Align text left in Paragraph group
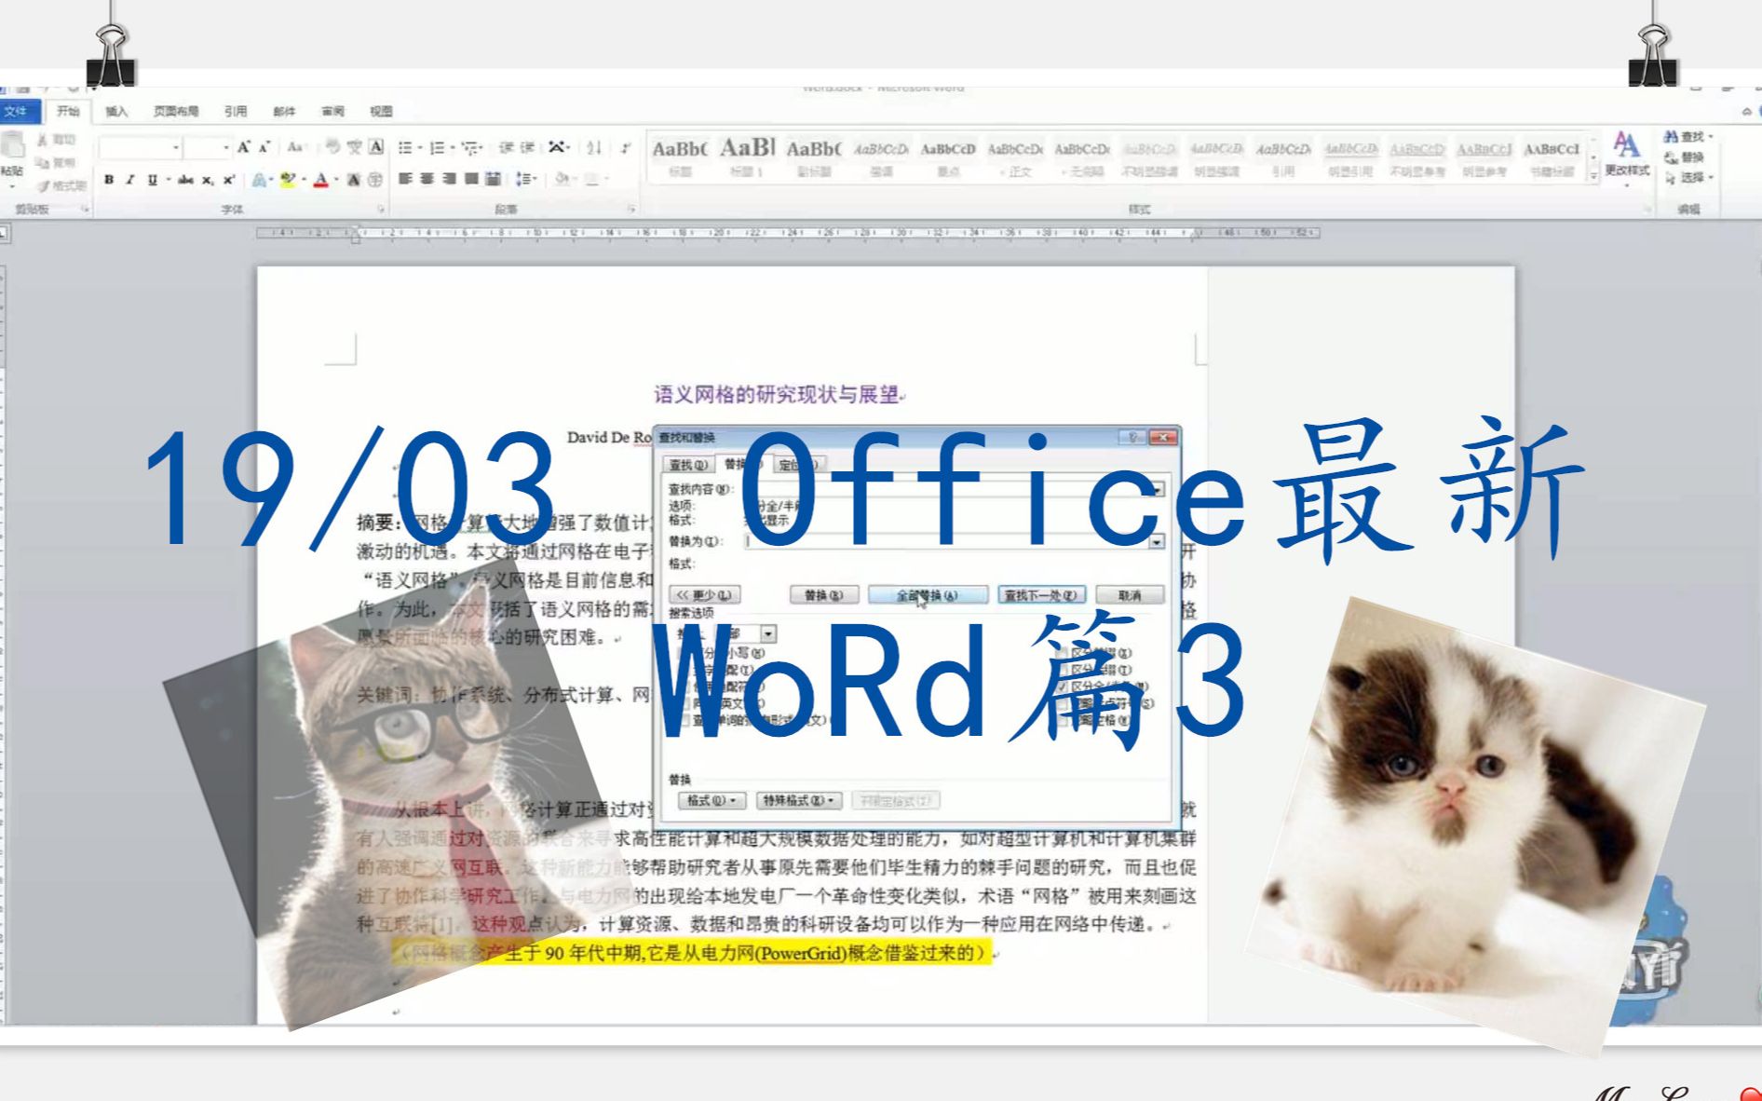 coord(405,178)
